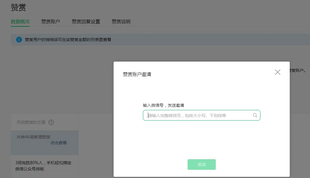The height and width of the screenshot is (178, 310).
Task: Click the highlighted new appreciation card
Action: (x=44, y=143)
